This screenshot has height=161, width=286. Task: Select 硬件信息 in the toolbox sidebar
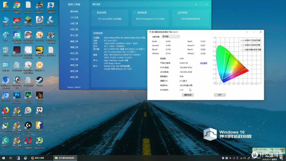pyautogui.click(x=74, y=11)
